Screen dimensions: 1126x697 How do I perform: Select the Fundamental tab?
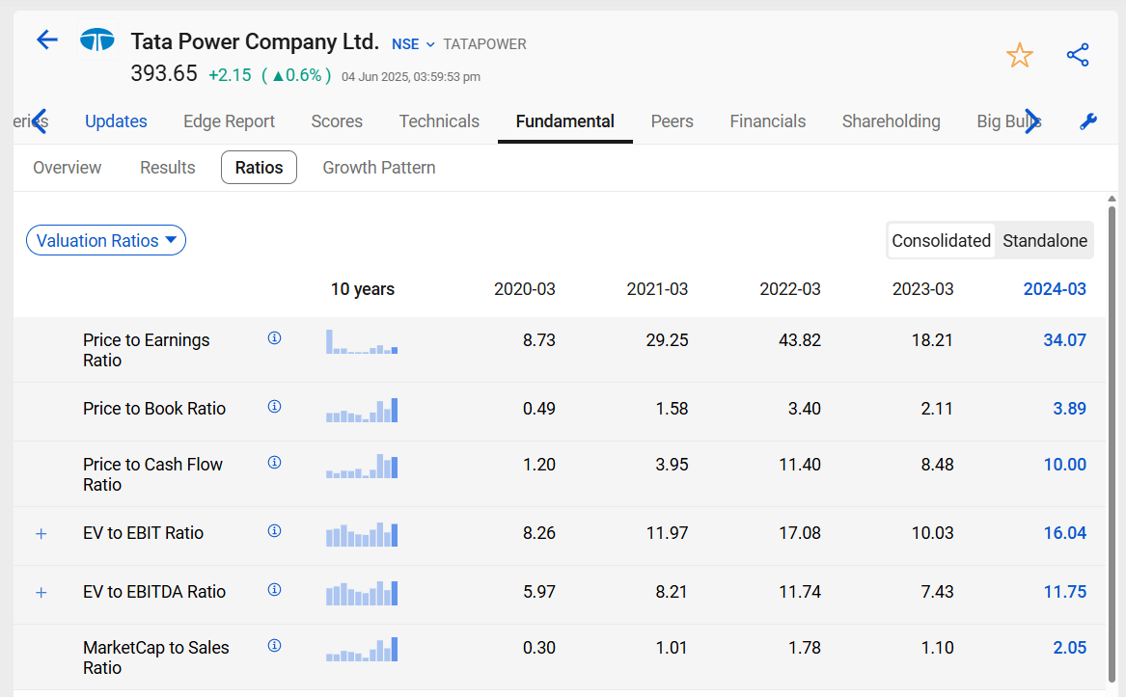pyautogui.click(x=565, y=121)
